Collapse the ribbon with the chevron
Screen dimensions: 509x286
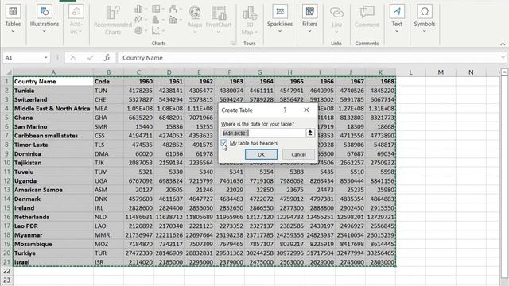pos(503,44)
